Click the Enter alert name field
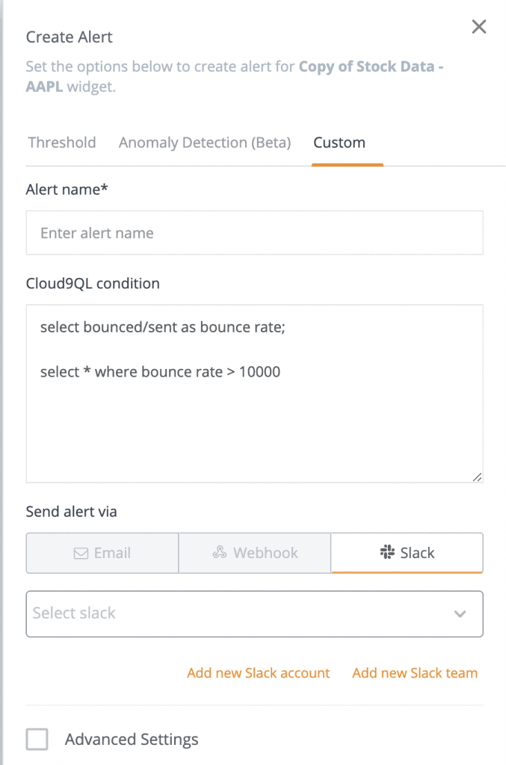The image size is (506, 765). (x=254, y=232)
